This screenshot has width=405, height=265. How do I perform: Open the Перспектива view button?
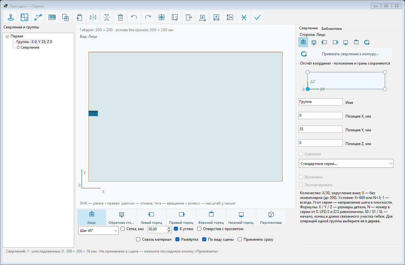click(271, 217)
